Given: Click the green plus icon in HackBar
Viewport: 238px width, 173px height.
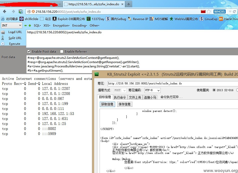Looking at the screenshot, I should click(x=30, y=26).
